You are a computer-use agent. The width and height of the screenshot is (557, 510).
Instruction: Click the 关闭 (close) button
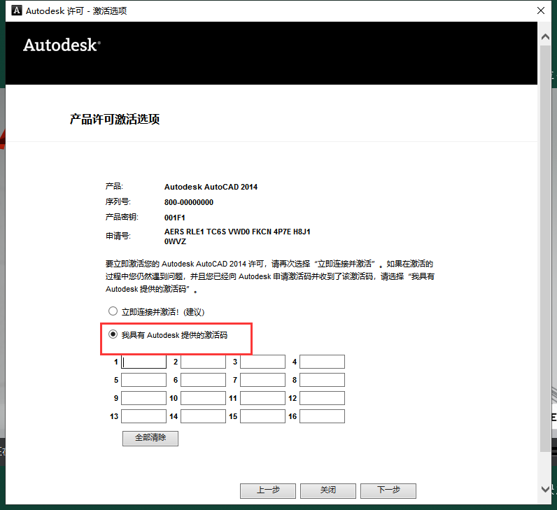[x=328, y=491]
